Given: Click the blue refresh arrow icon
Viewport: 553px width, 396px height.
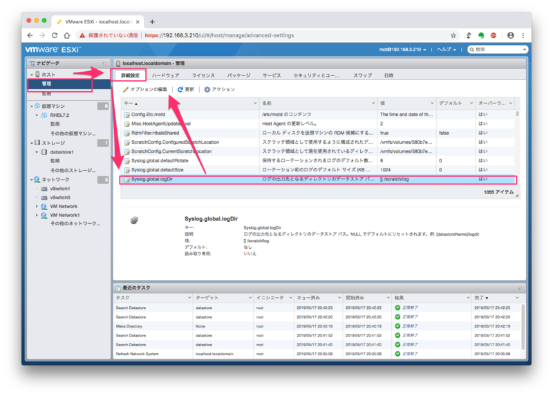Looking at the screenshot, I should (x=180, y=90).
